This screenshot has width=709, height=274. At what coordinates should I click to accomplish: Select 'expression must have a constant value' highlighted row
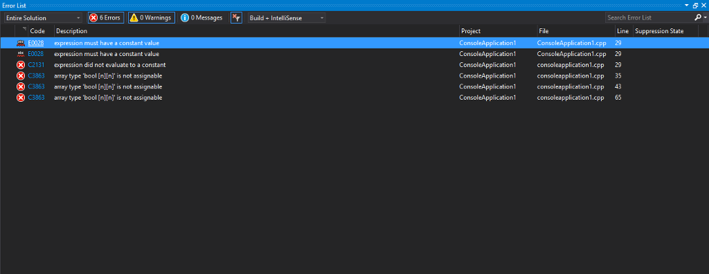pos(107,43)
